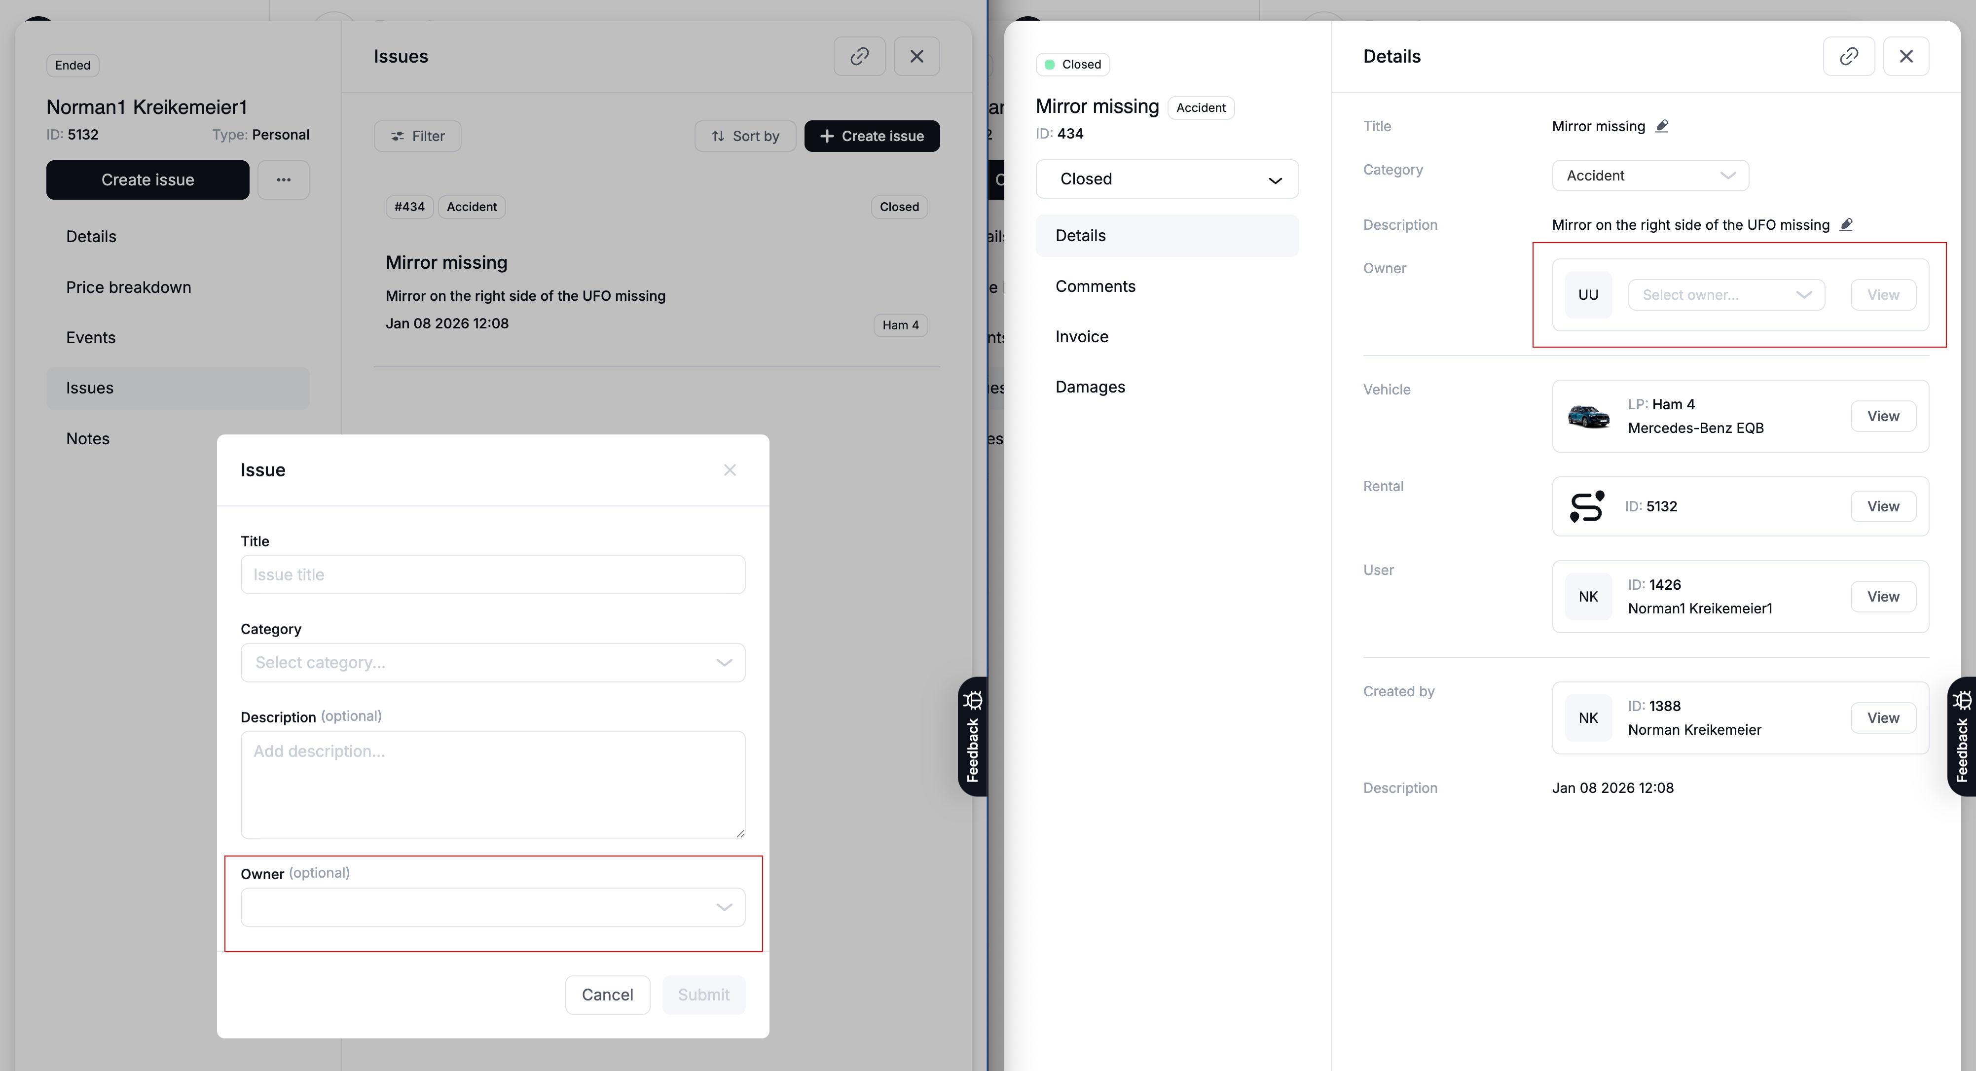
Task: Open the Select category combo box
Action: pyautogui.click(x=492, y=662)
